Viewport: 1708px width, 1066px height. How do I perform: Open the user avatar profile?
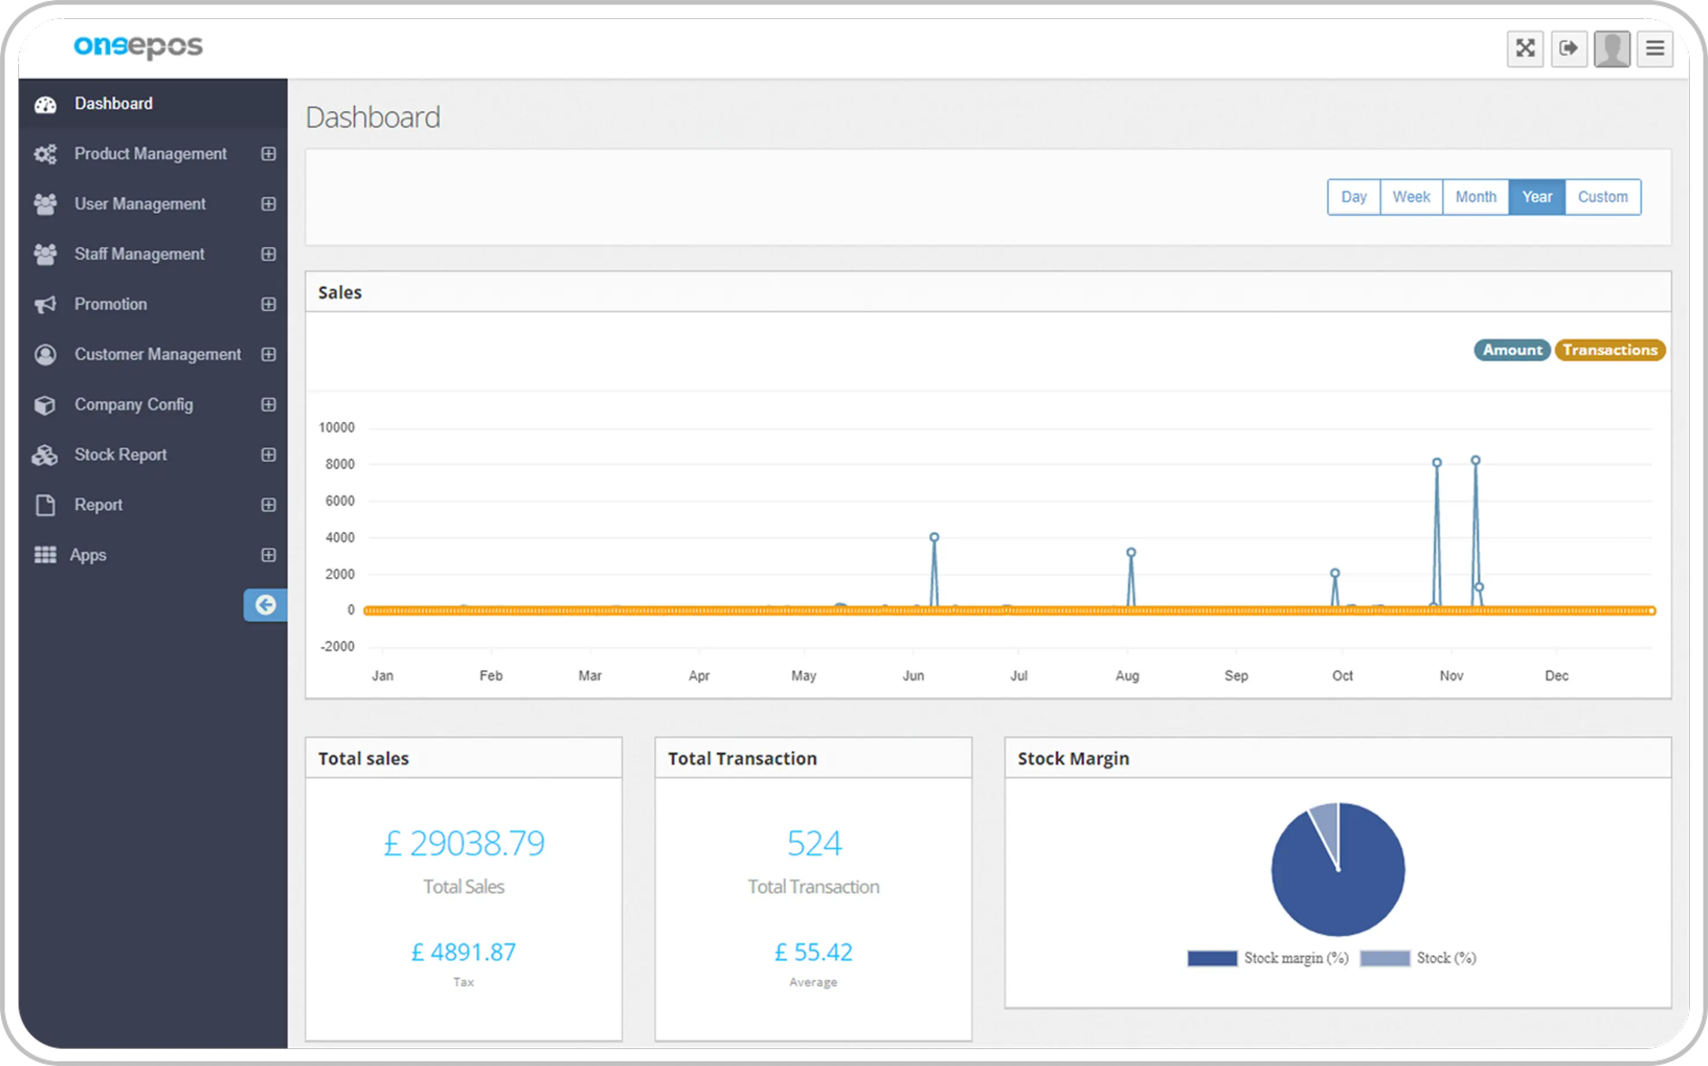tap(1611, 49)
